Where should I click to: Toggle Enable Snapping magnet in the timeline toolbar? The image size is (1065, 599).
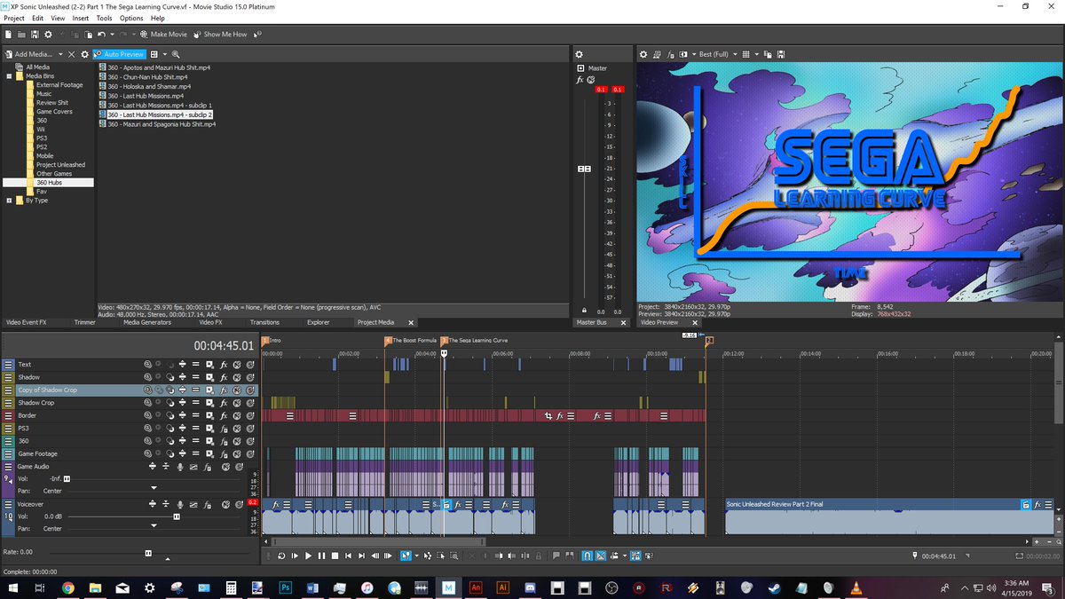(588, 556)
